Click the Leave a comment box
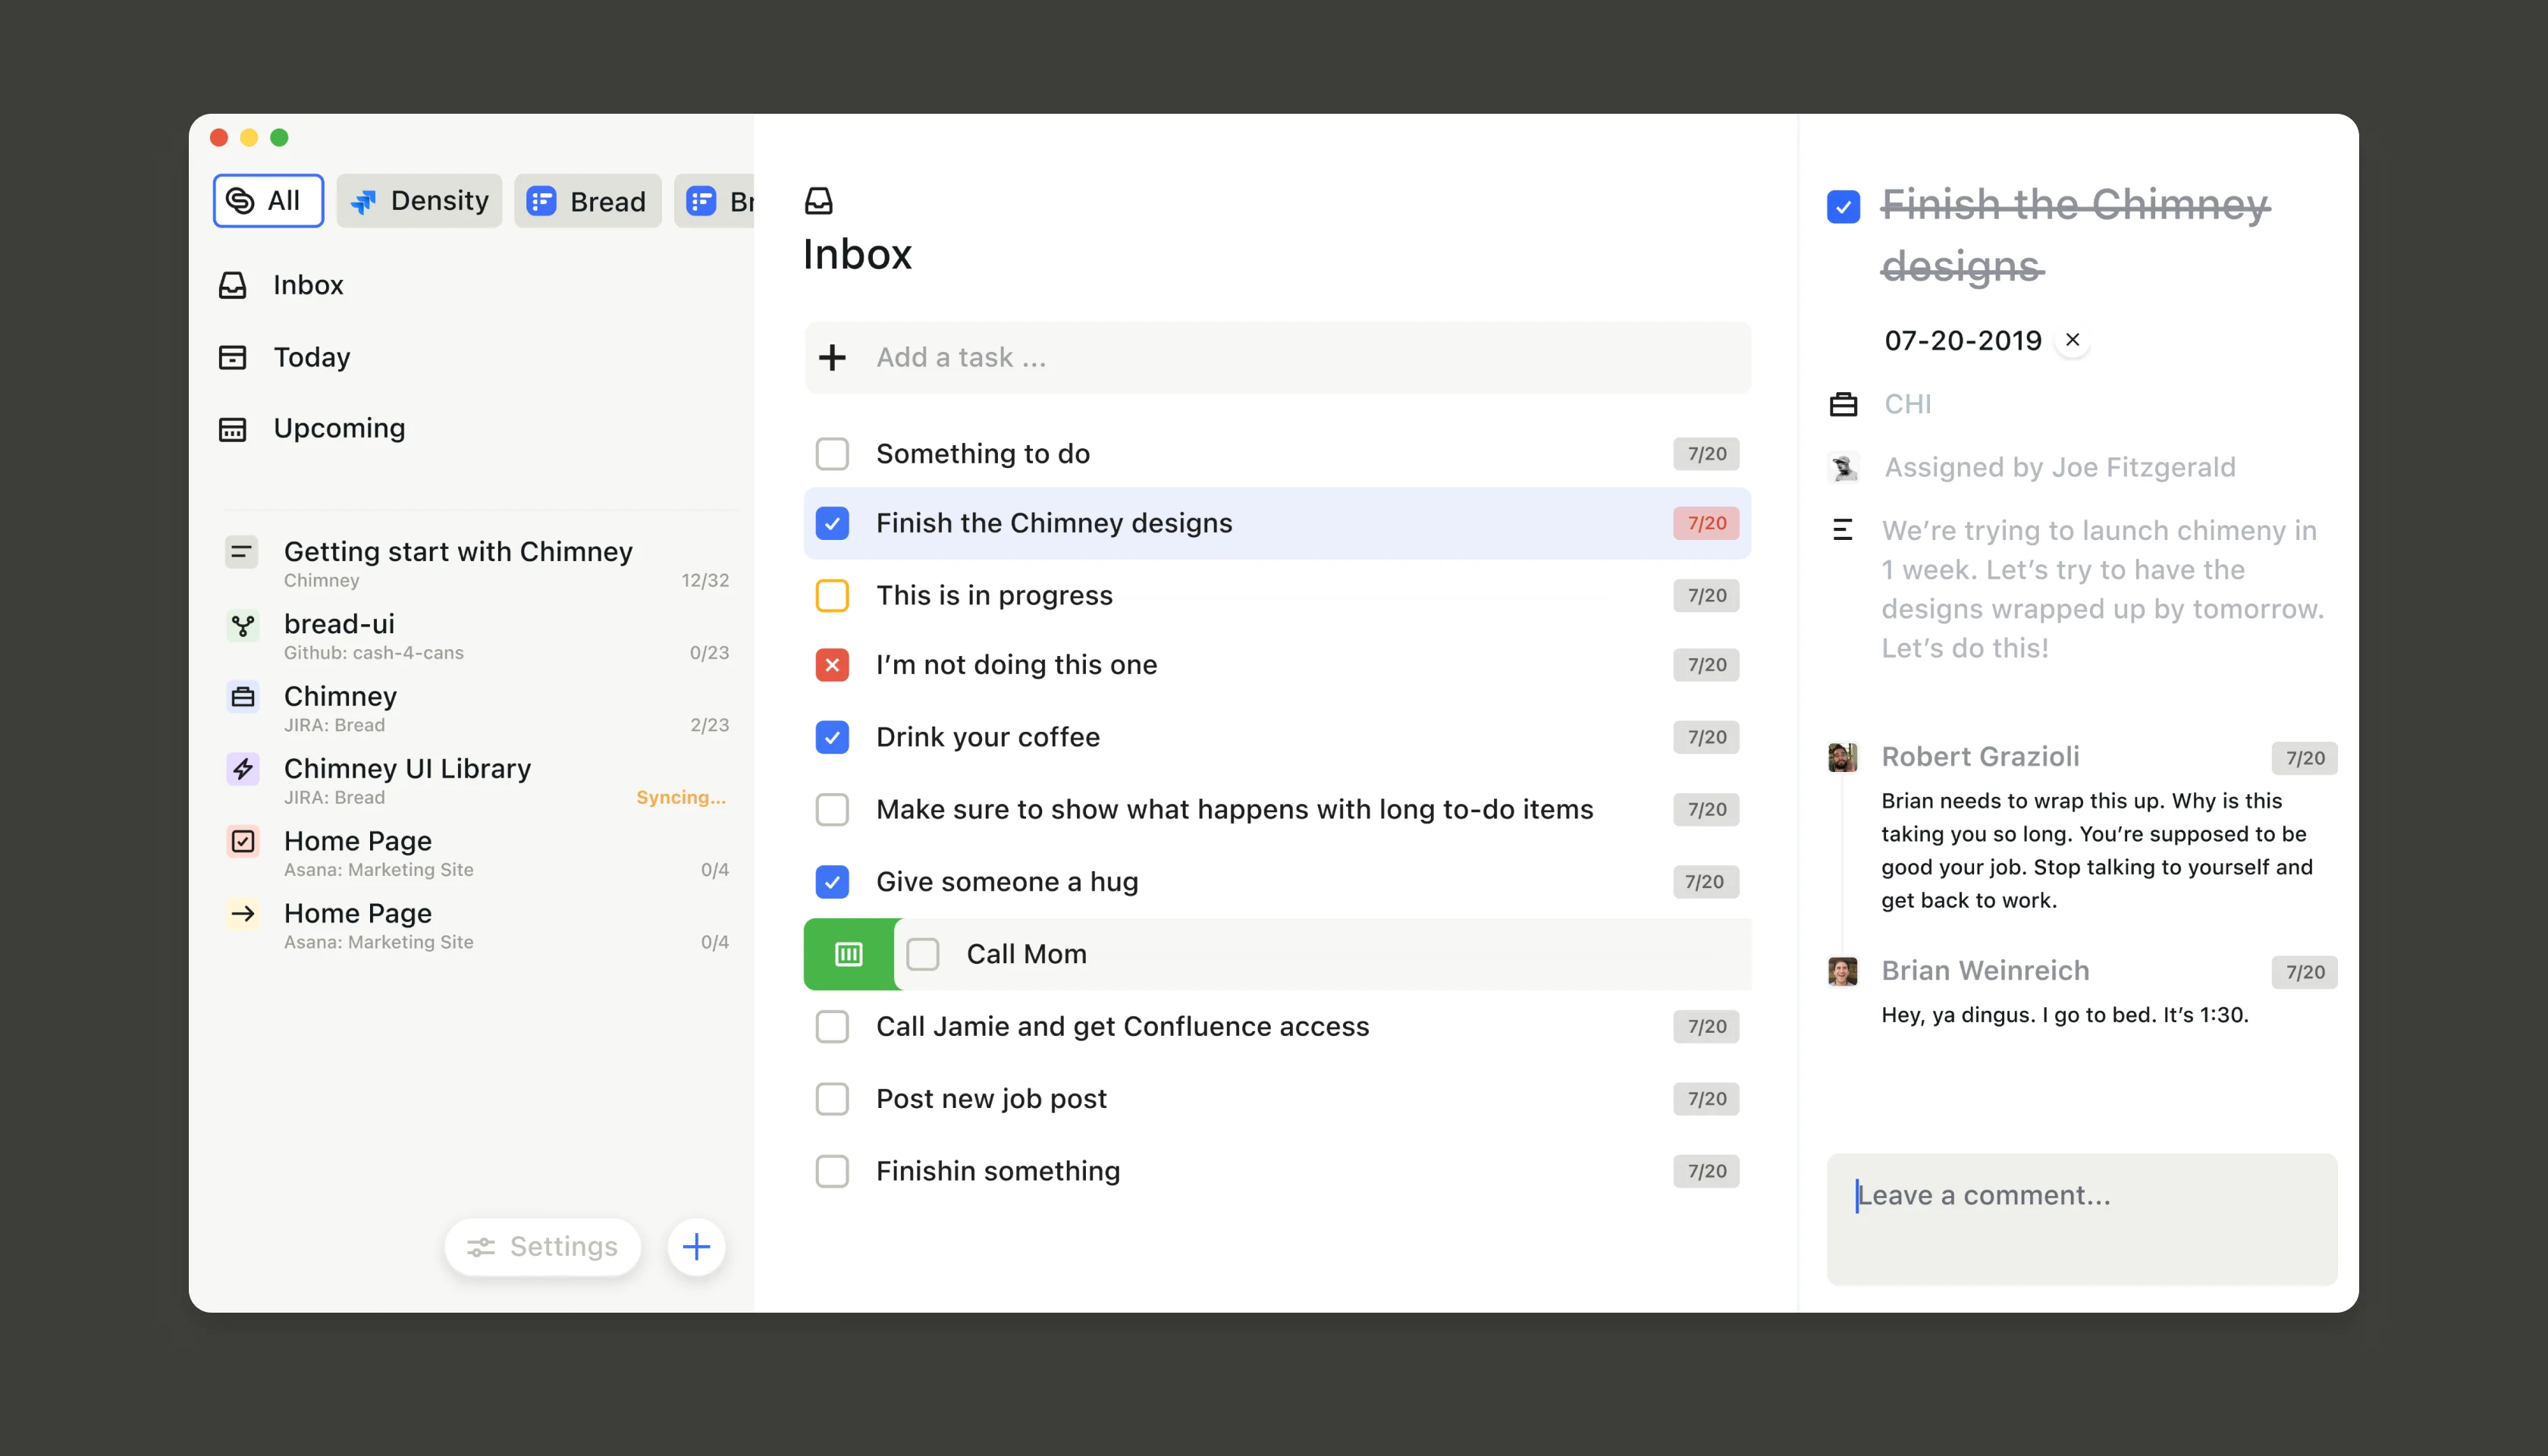2548x1456 pixels. pos(2081,1218)
